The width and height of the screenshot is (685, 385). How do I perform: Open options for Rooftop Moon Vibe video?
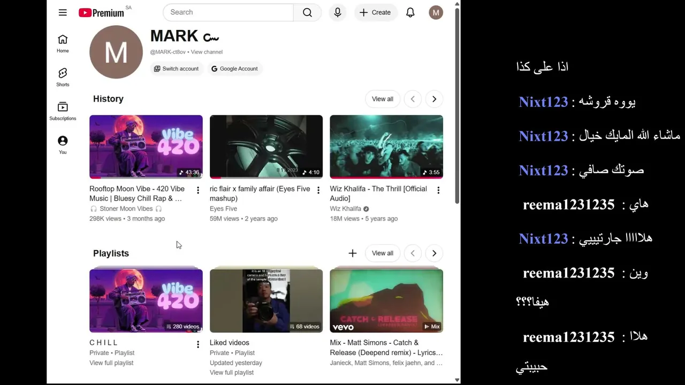[198, 190]
